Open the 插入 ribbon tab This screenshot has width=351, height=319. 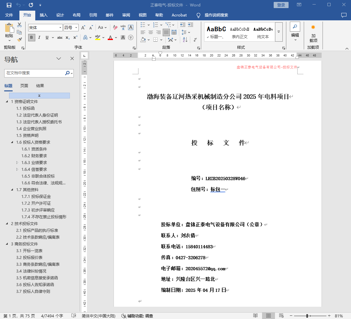[x=43, y=15]
